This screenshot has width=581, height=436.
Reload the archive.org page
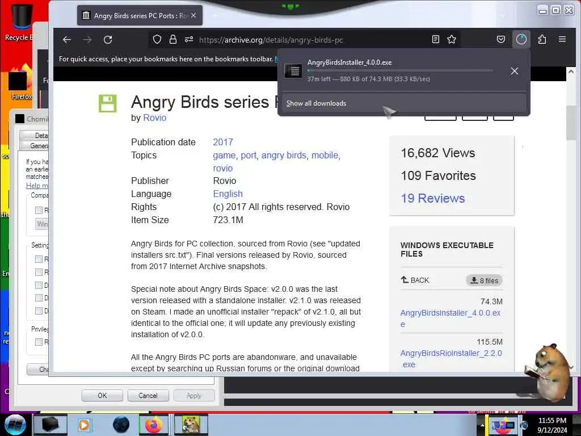coord(108,40)
